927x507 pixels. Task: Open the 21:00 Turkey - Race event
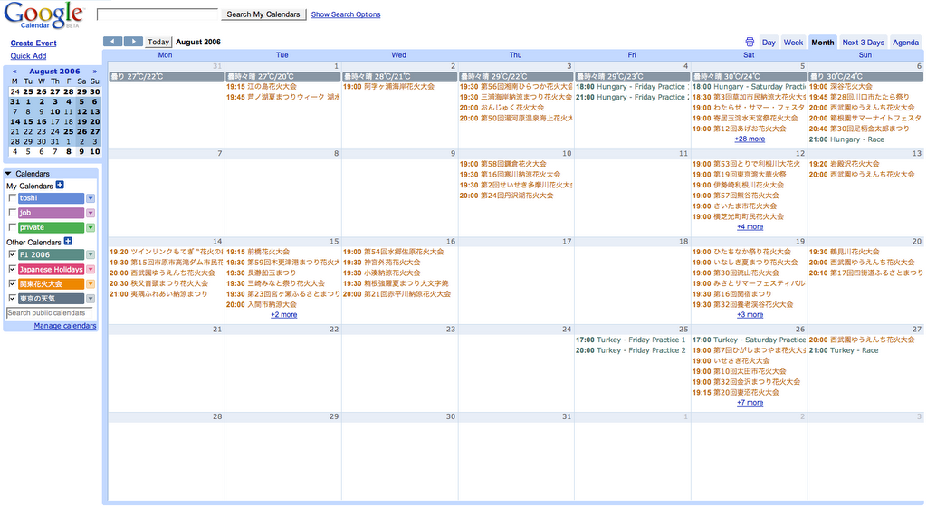coord(844,350)
